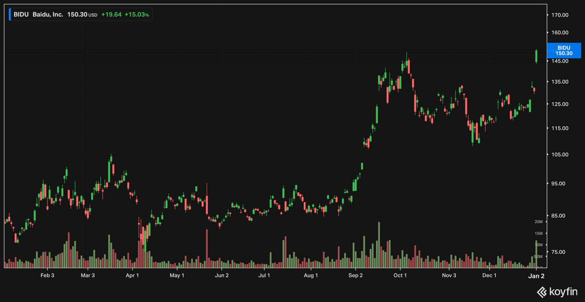
Task: Click the "Oct 1" date label
Action: pos(400,276)
